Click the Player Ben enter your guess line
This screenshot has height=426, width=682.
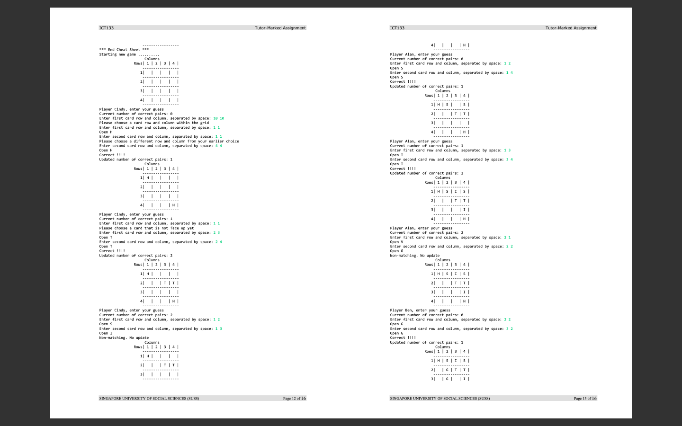pyautogui.click(x=420, y=310)
